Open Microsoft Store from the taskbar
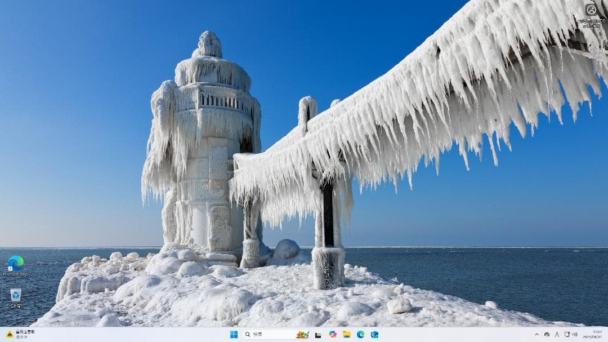608x342 pixels. [318, 334]
